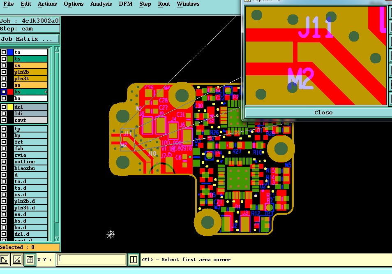Click the 'Selected : 0' status field
392x274 pixels.
coord(30,247)
